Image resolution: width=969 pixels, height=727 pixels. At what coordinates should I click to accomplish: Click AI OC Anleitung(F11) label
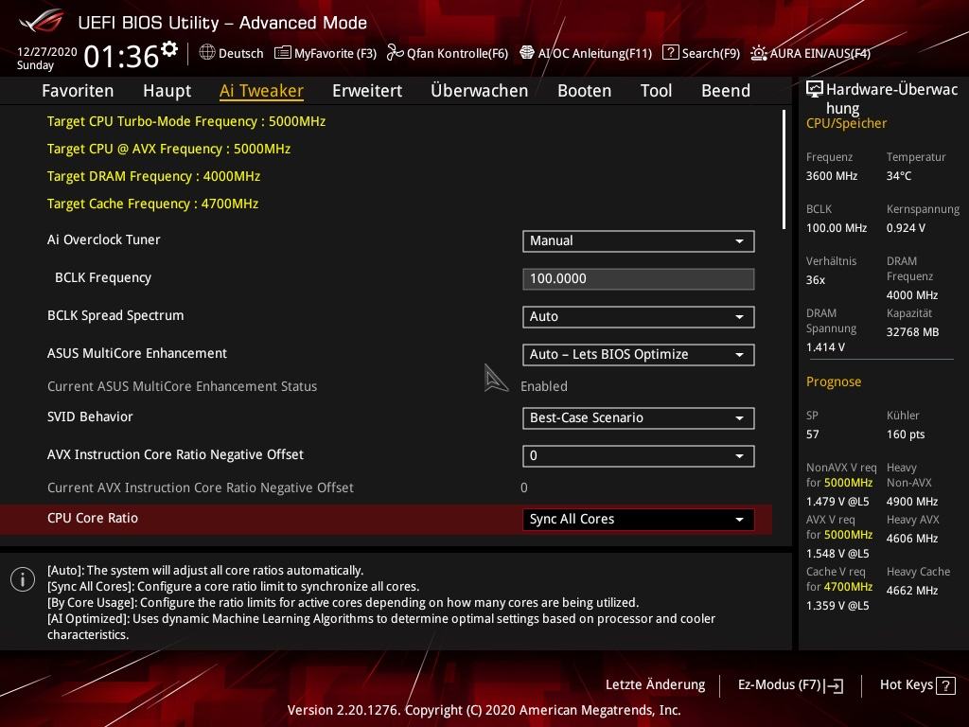pos(594,53)
